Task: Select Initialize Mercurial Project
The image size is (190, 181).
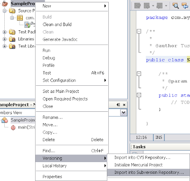Action: point(148,165)
